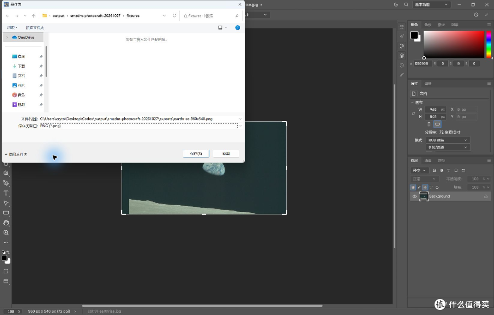Click the Save (S) button
Screen dimensions: 494x315
tap(196, 153)
